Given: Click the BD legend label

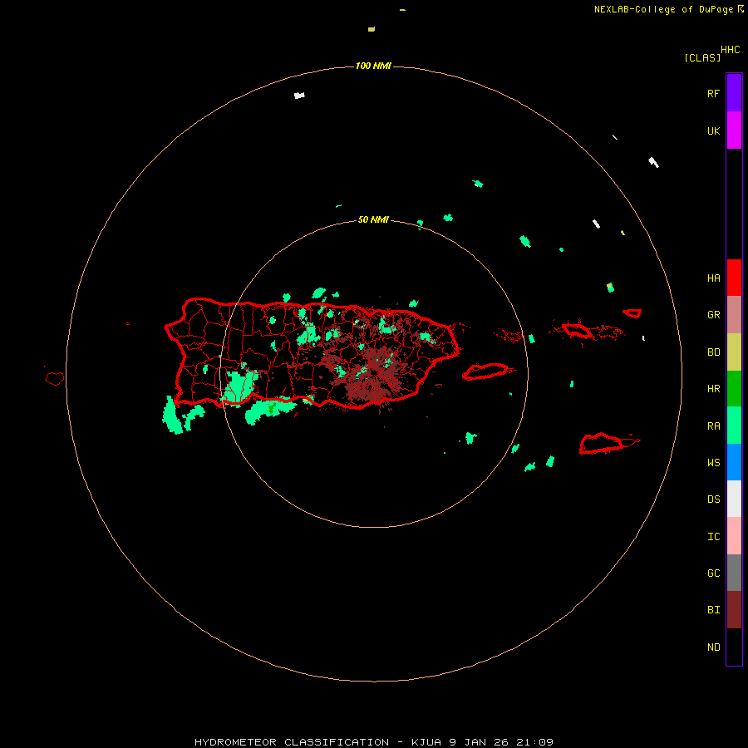Looking at the screenshot, I should click(713, 352).
